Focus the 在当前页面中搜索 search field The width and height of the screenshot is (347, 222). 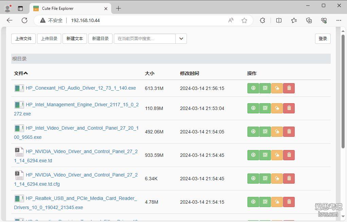coord(145,39)
